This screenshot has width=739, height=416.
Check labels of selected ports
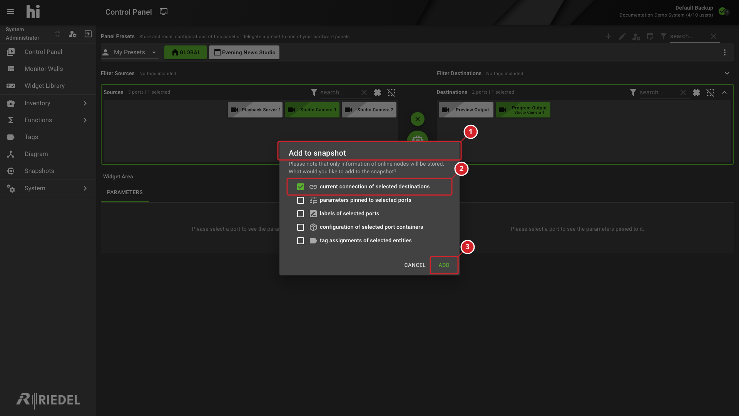coord(301,214)
